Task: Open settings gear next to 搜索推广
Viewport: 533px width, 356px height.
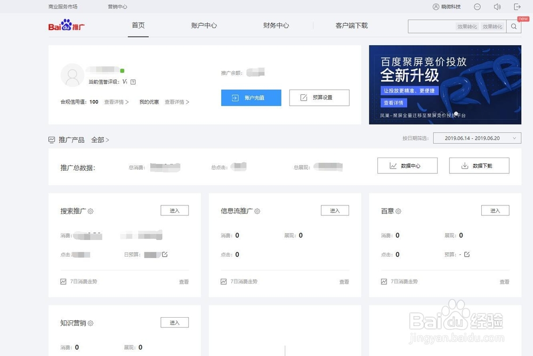Action: (x=91, y=211)
